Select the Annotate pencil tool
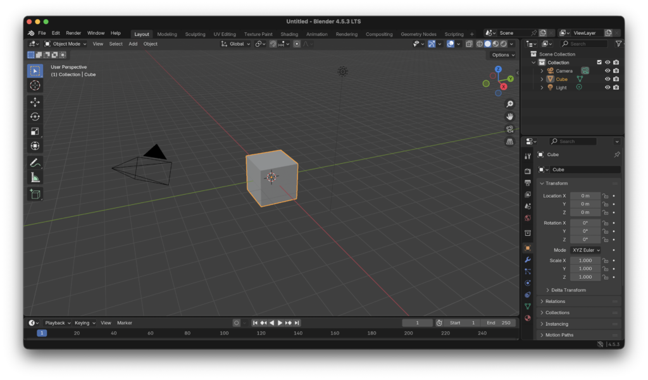This screenshot has width=648, height=380. point(35,162)
